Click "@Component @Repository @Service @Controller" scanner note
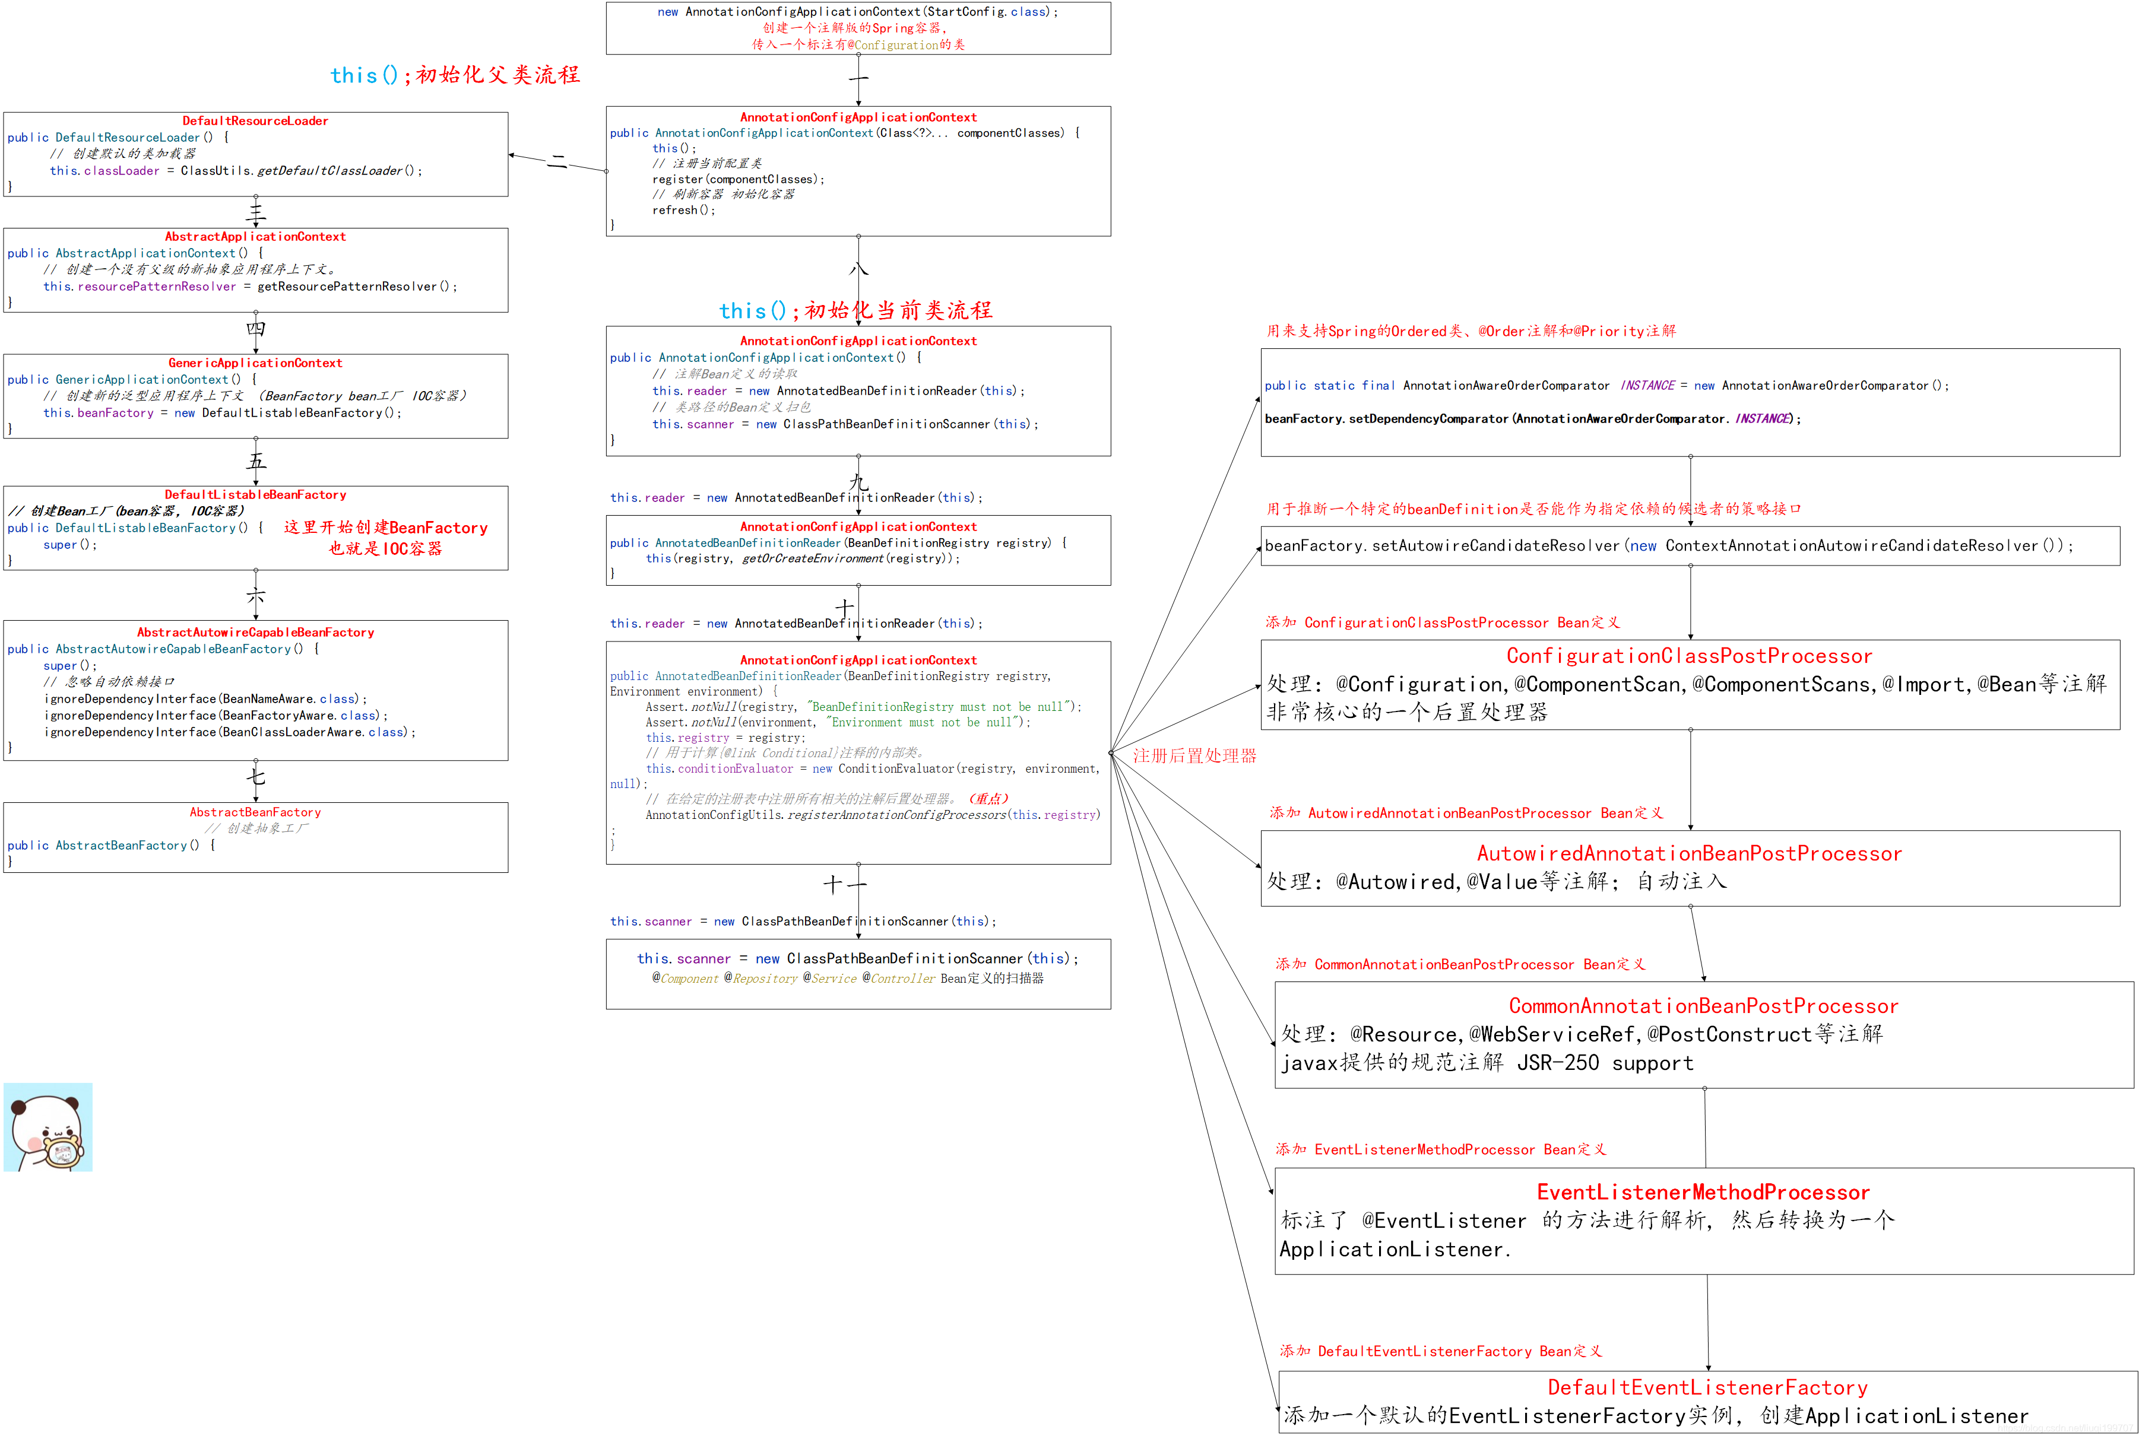This screenshot has width=2139, height=1439. click(847, 979)
